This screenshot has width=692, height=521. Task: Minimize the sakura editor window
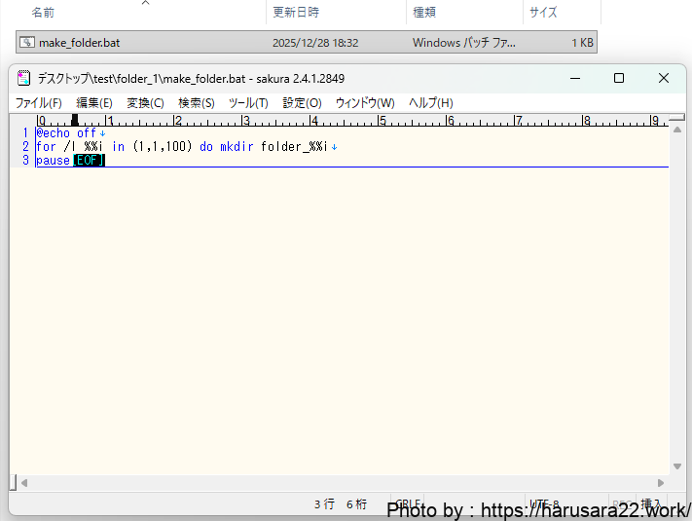(573, 79)
